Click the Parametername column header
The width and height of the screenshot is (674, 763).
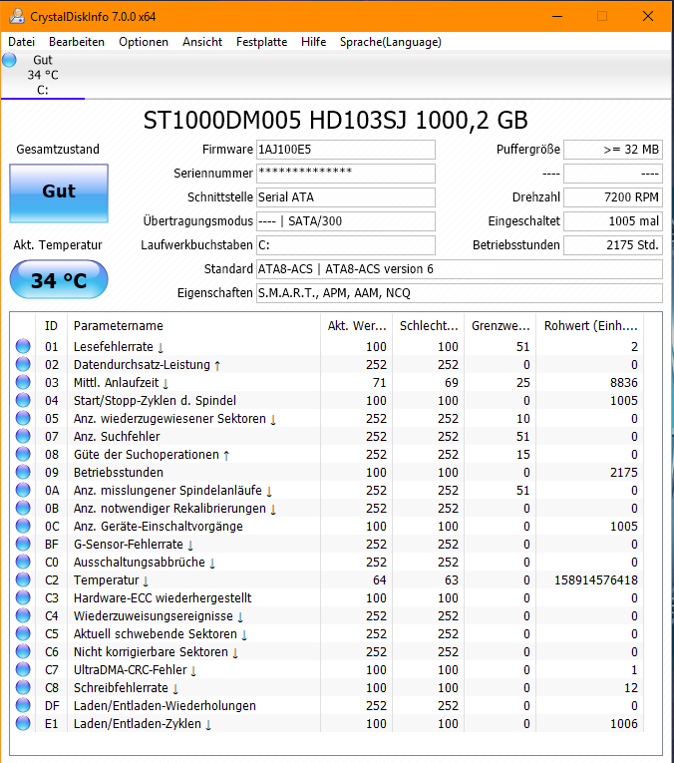[194, 325]
